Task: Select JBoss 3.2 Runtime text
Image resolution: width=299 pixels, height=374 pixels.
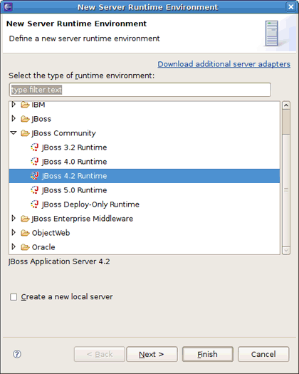Action: (x=74, y=147)
